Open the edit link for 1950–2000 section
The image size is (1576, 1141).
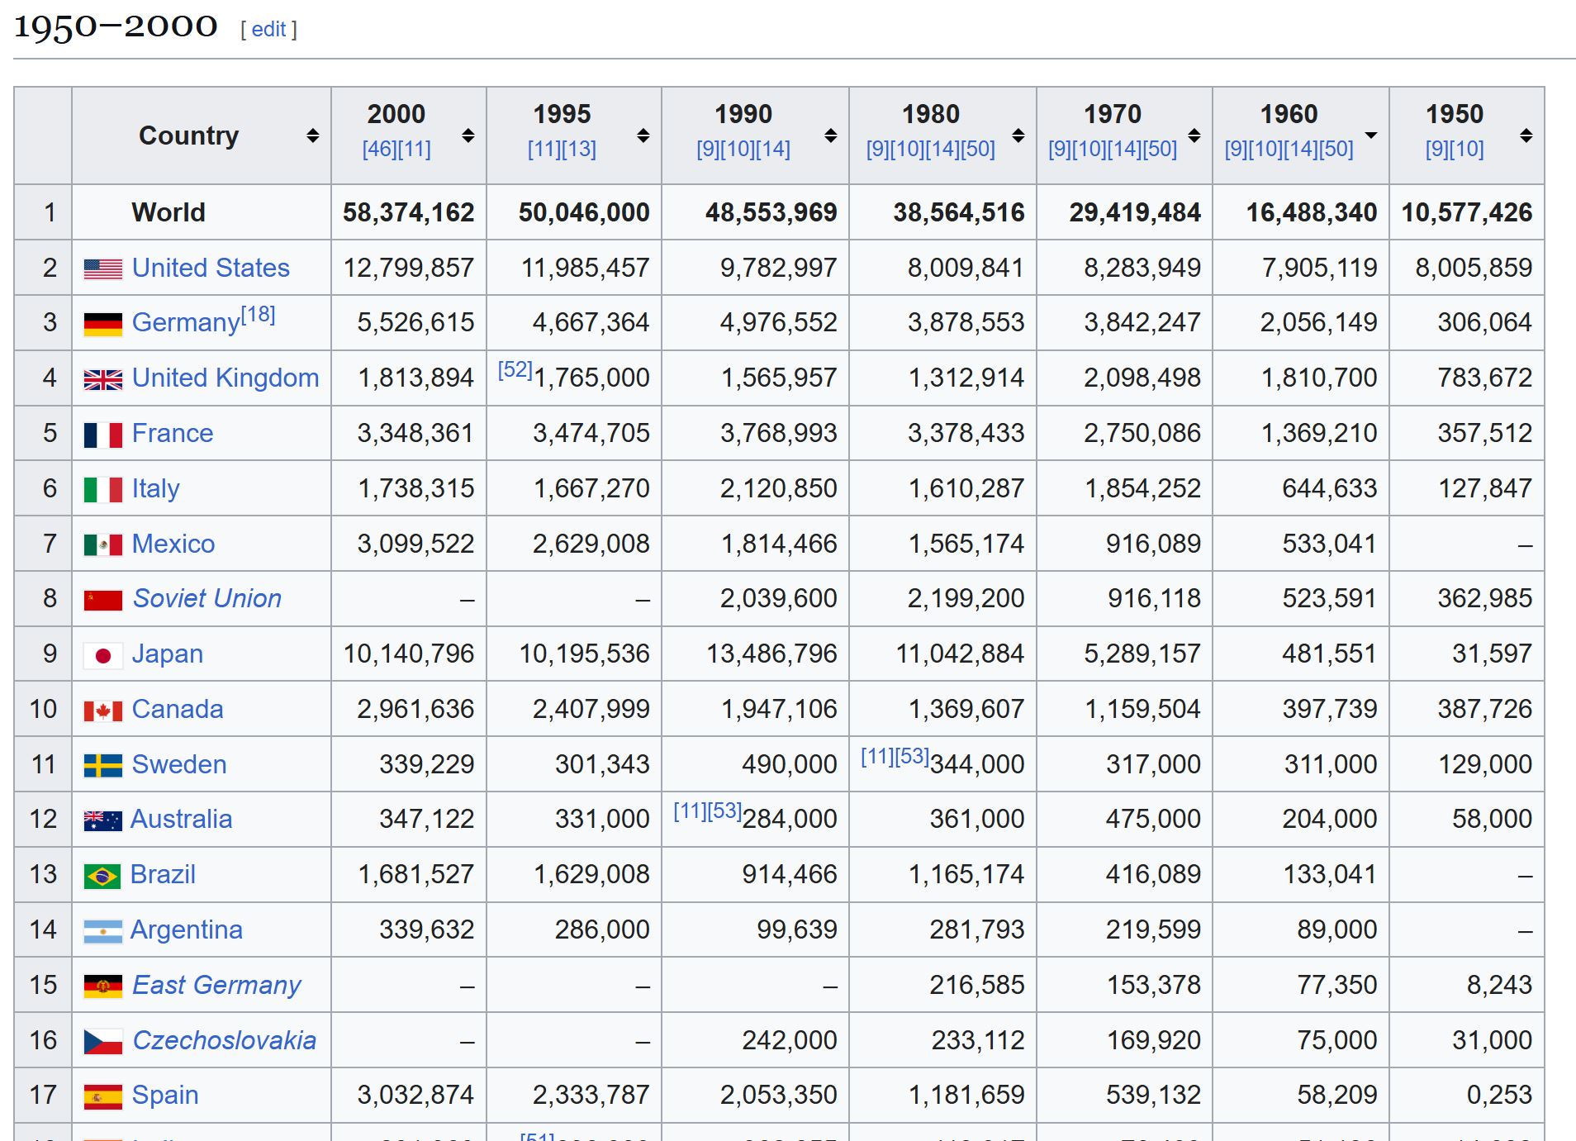pyautogui.click(x=268, y=30)
